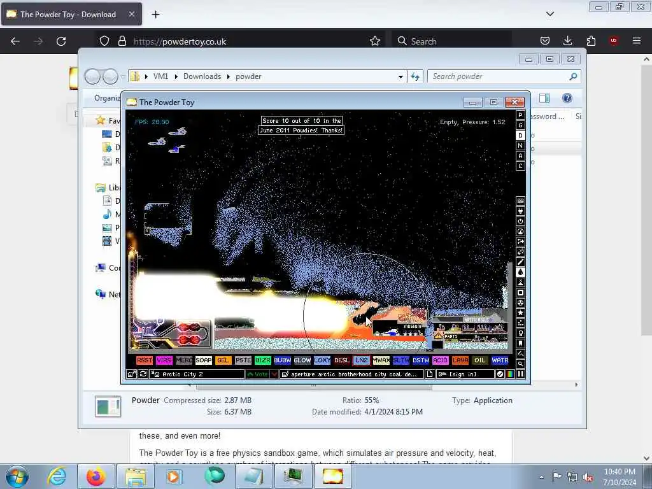Click sign in on the Powder Toy bar
Viewport: 652px width, 489px height.
click(x=465, y=374)
